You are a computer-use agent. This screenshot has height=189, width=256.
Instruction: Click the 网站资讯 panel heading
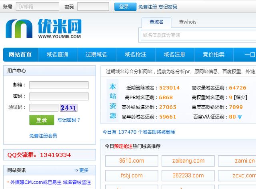(16, 170)
